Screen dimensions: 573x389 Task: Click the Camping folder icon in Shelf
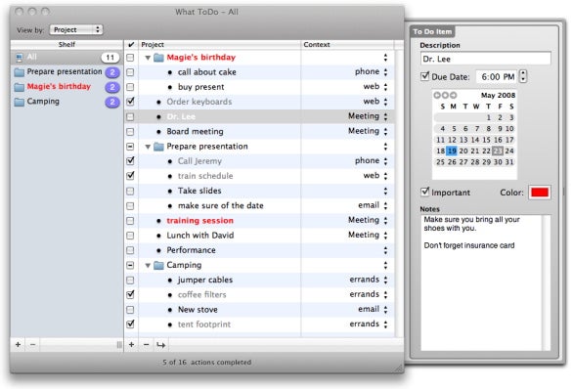(x=20, y=102)
